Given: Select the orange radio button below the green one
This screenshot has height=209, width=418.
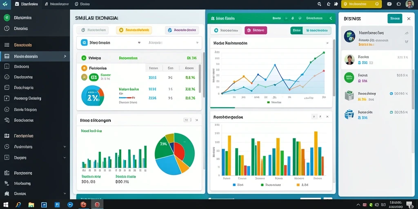Looking at the screenshot, I should pos(84,68).
